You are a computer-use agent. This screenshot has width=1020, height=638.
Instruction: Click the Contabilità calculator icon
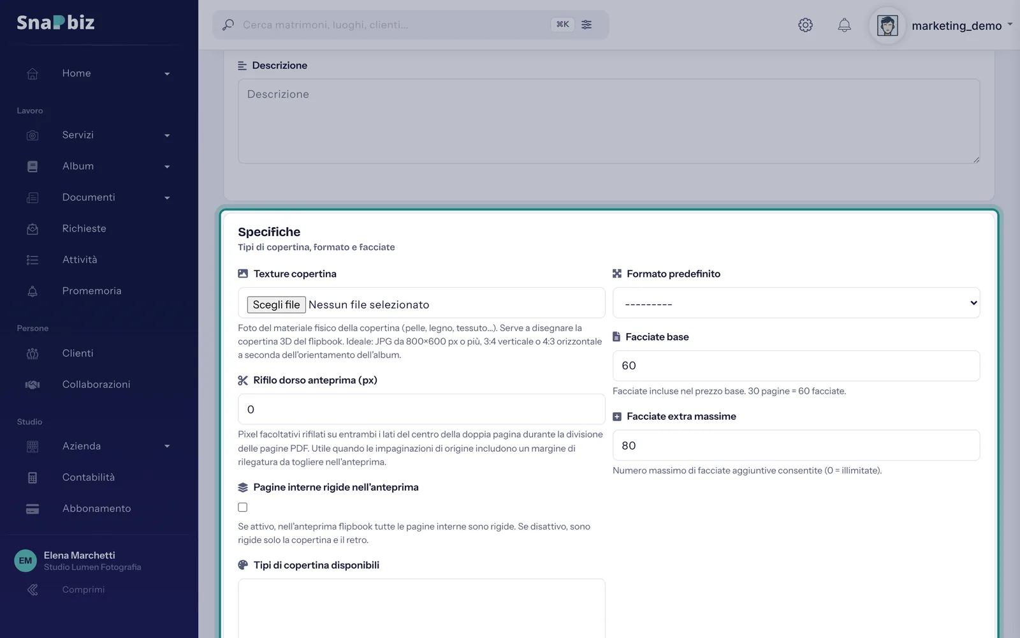pyautogui.click(x=33, y=478)
